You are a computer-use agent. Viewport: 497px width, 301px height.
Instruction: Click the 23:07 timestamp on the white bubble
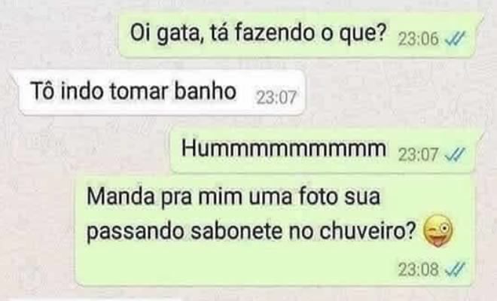click(x=276, y=97)
